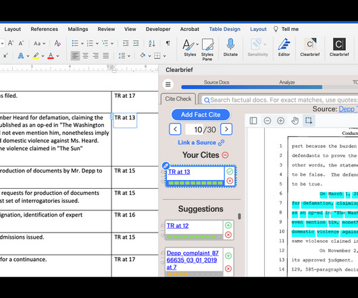Viewport: 358px width, 298px height.
Task: Collapse Your Cites with the red minus
Action: tap(225, 155)
